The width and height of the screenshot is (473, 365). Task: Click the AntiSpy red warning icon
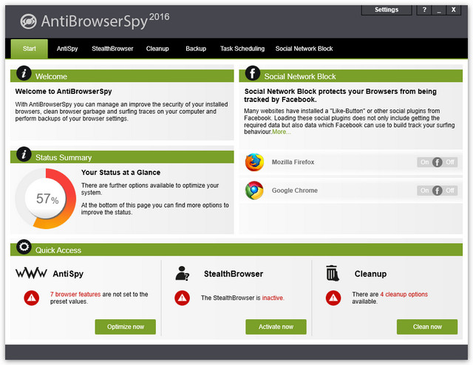click(31, 298)
